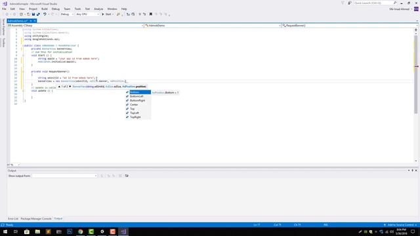Screen dimensions: 420x236
Task: Open the Build menu
Action: 45,9
